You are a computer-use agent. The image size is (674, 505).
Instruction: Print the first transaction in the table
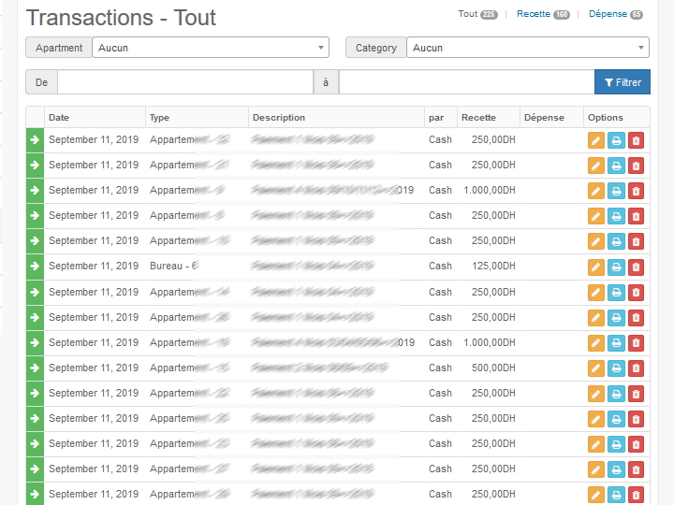tap(616, 140)
